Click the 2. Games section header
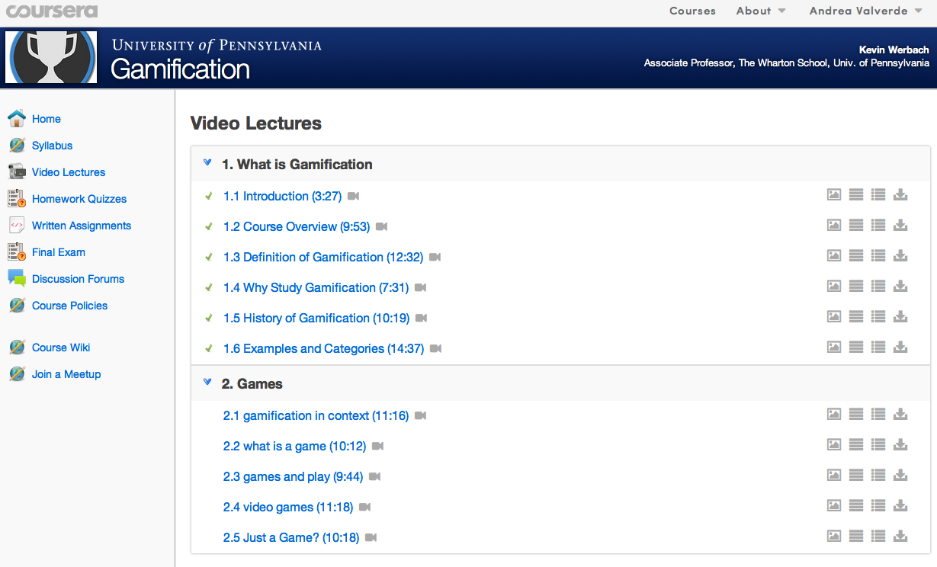This screenshot has width=937, height=567. (560, 383)
